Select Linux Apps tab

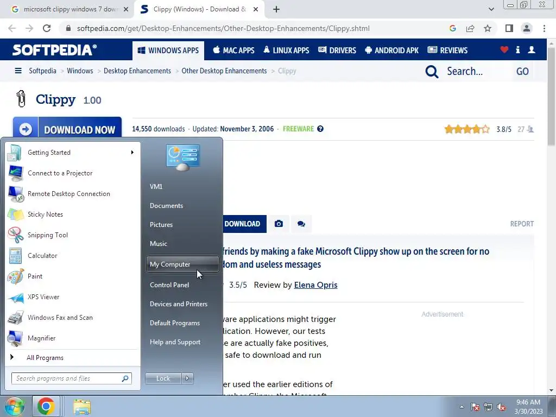(x=286, y=50)
